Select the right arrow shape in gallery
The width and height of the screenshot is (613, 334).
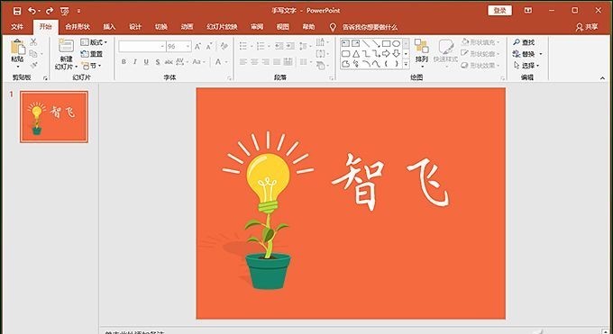click(x=386, y=53)
